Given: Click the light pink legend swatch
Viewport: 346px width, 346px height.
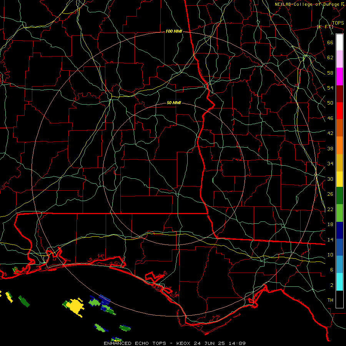Looking at the screenshot, I should [x=339, y=59].
